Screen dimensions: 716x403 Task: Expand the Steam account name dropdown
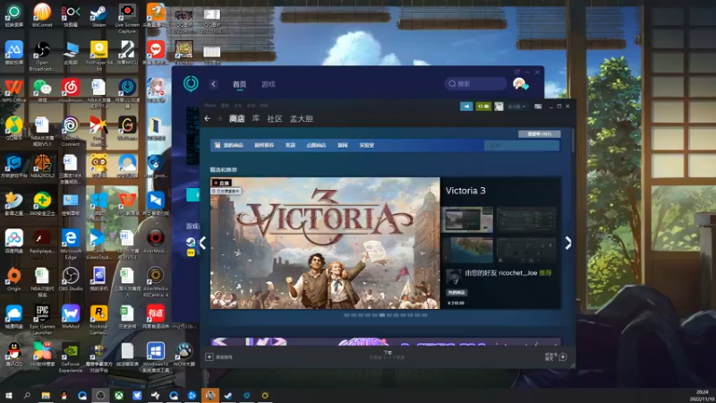coord(516,107)
